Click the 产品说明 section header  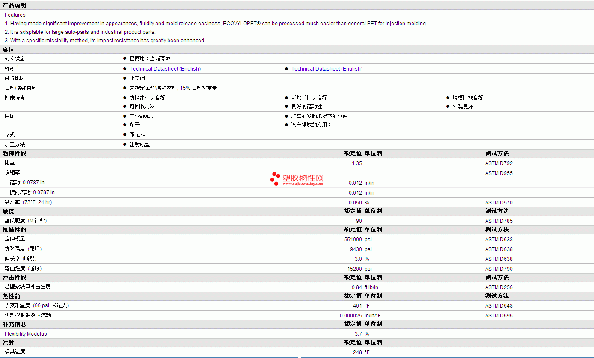tap(14, 5)
